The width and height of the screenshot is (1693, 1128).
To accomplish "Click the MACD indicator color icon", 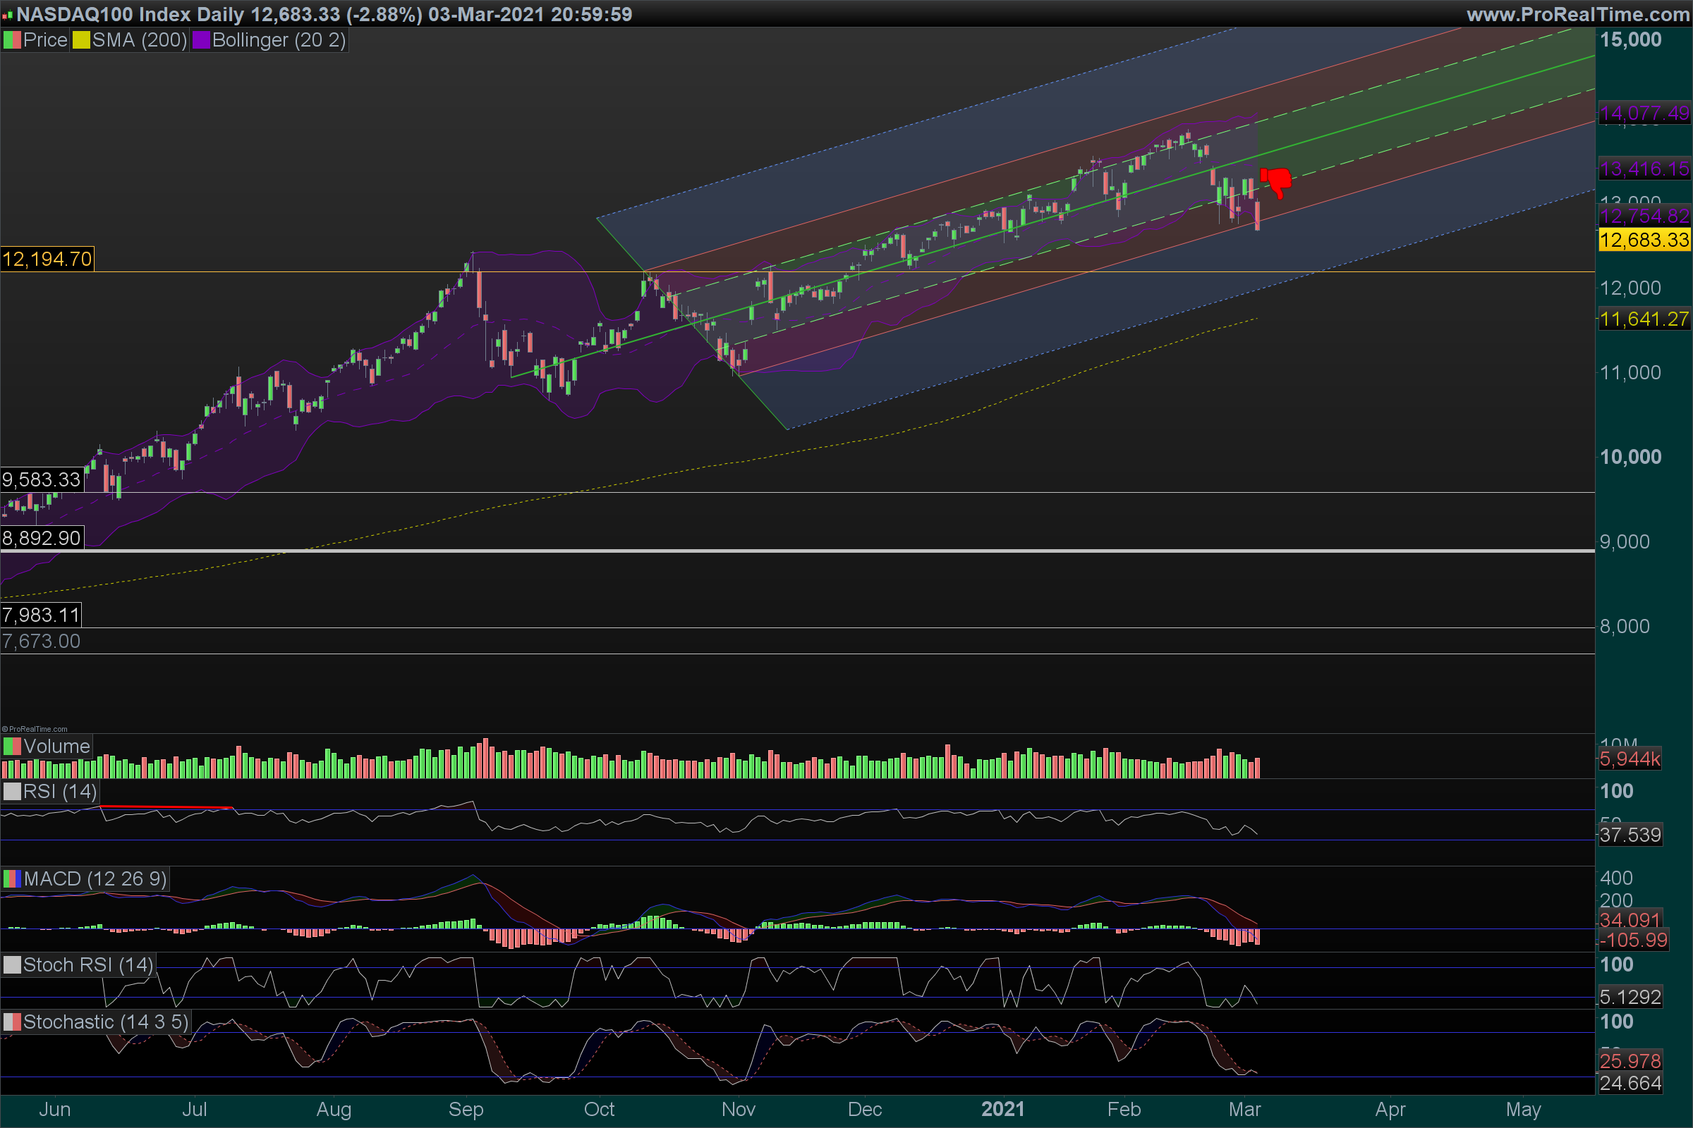I will coord(11,878).
